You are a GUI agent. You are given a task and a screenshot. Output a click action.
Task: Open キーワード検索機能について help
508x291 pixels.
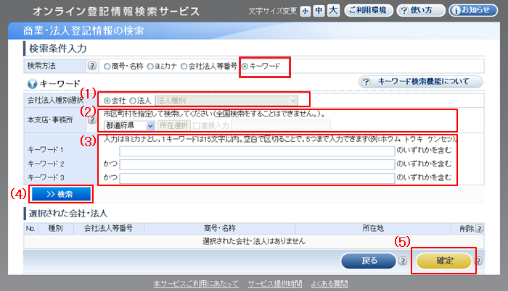420,82
